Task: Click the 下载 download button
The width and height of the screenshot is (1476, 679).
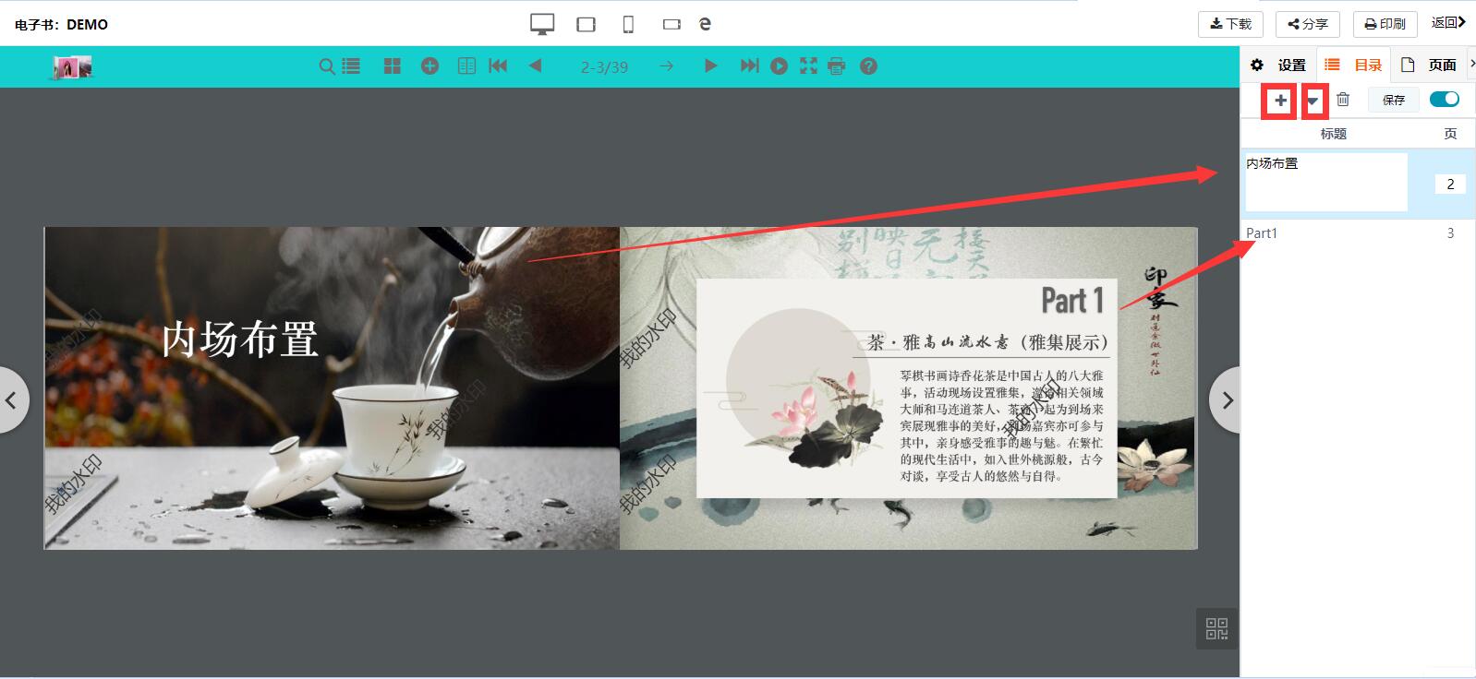Action: [1230, 24]
